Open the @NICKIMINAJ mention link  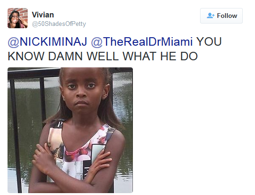click(x=47, y=41)
